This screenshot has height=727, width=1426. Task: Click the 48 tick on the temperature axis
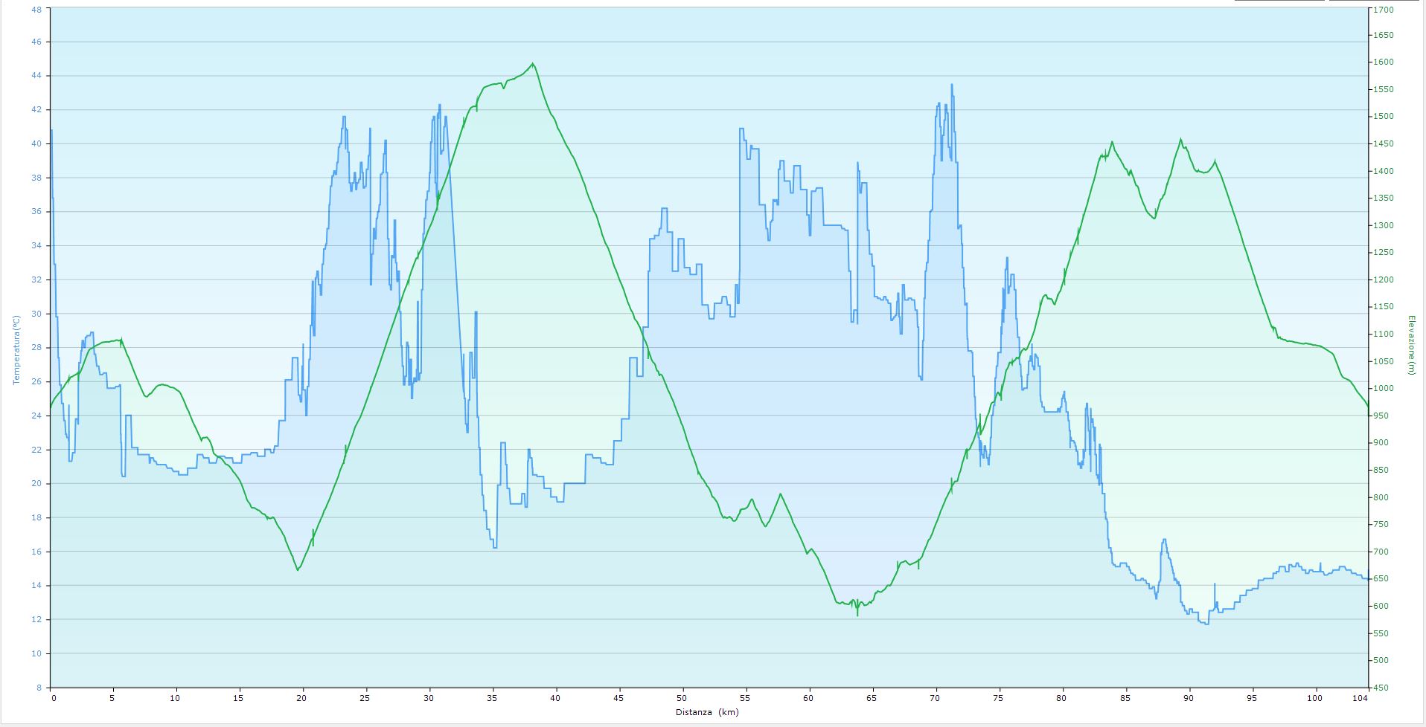36,9
